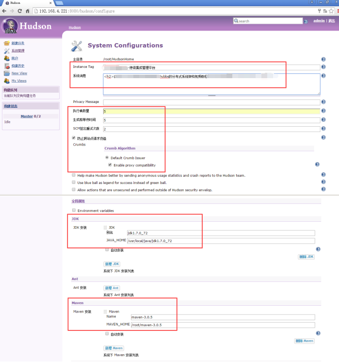Click the build status header link
The height and width of the screenshot is (362, 339).
[11, 106]
